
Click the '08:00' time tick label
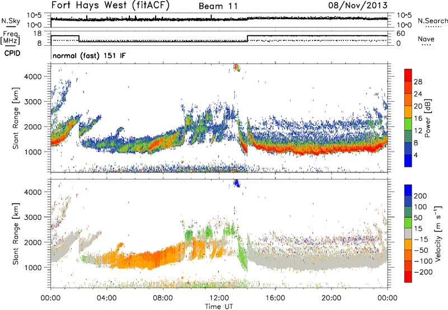pyautogui.click(x=163, y=298)
